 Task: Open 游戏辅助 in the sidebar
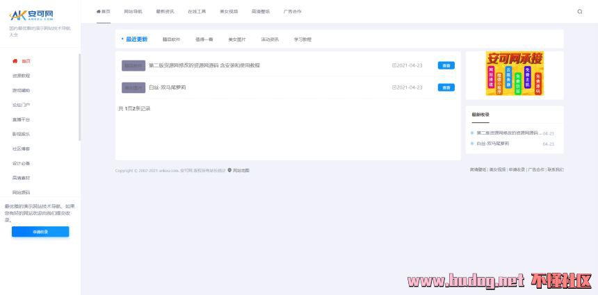click(x=21, y=90)
